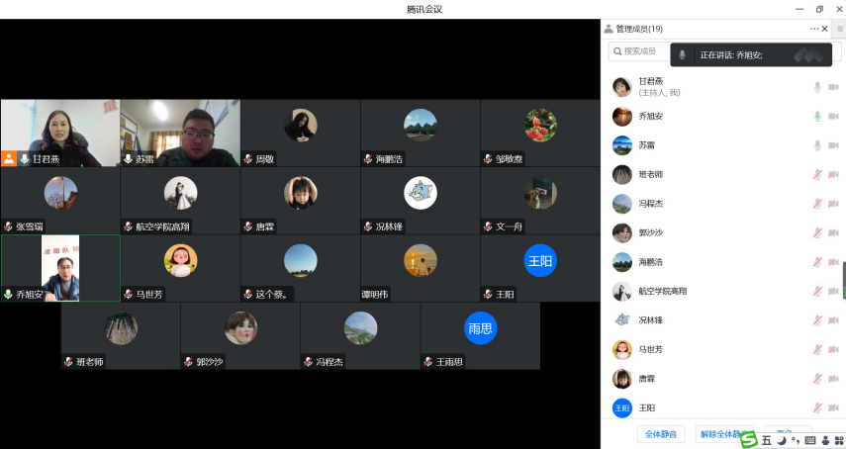This screenshot has width=846, height=449.
Task: Collapse the member panel with the sidebar handle
Action: pos(843,280)
